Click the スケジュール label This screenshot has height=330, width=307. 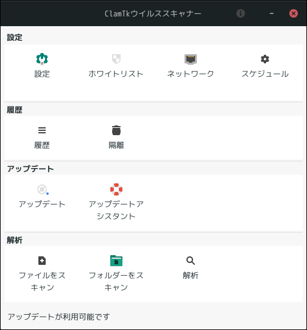tap(265, 74)
